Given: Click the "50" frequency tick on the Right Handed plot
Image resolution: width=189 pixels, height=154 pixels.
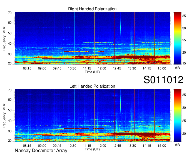Looking at the screenshot, I should (x=10, y=33).
